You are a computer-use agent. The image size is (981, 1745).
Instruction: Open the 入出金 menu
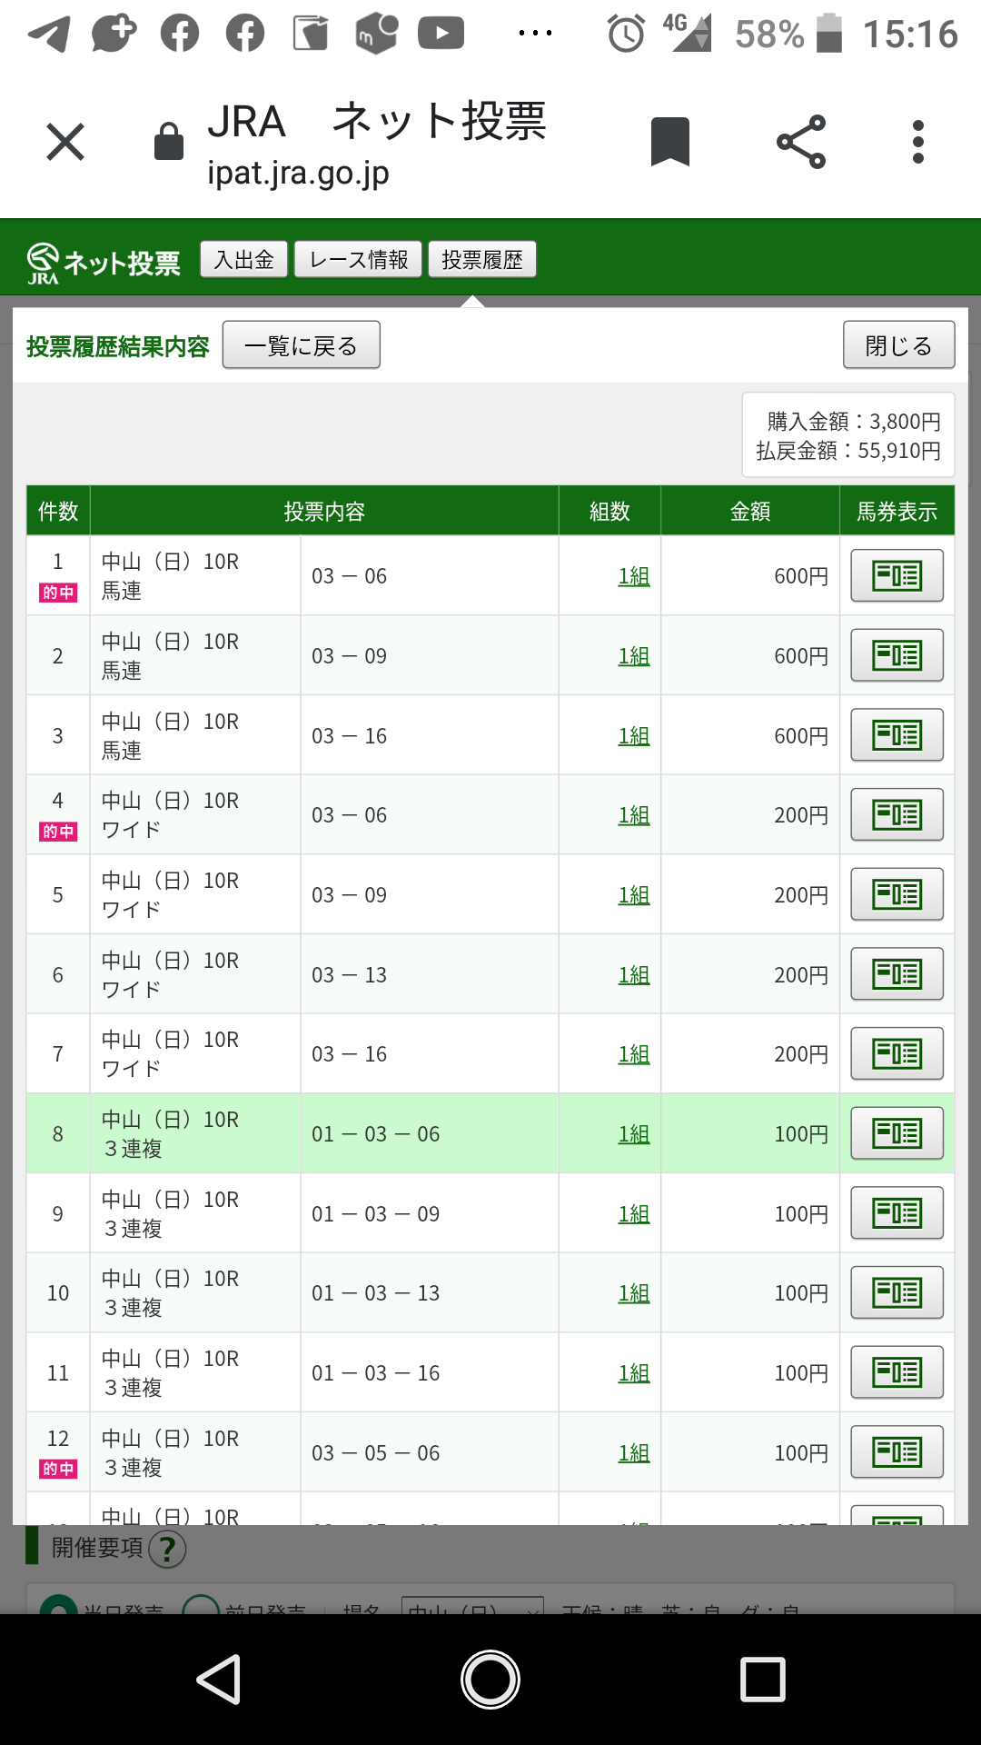click(x=243, y=260)
